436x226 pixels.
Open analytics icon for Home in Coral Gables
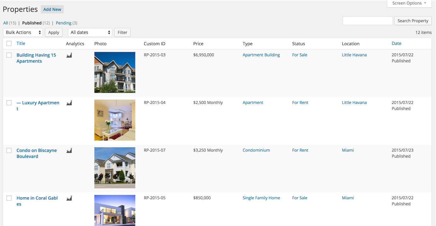pos(69,198)
